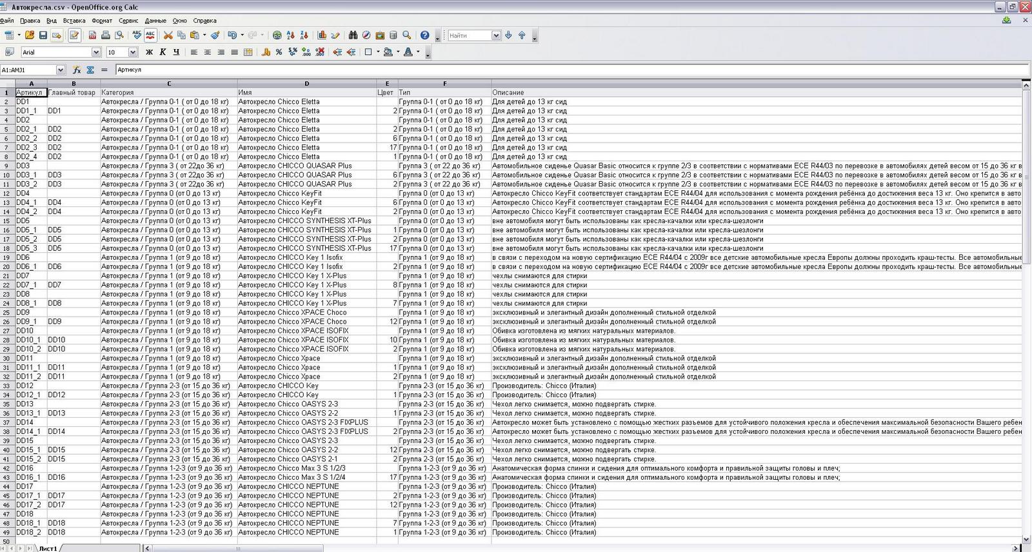Undo the last action
This screenshot has height=552, width=1032.
232,35
